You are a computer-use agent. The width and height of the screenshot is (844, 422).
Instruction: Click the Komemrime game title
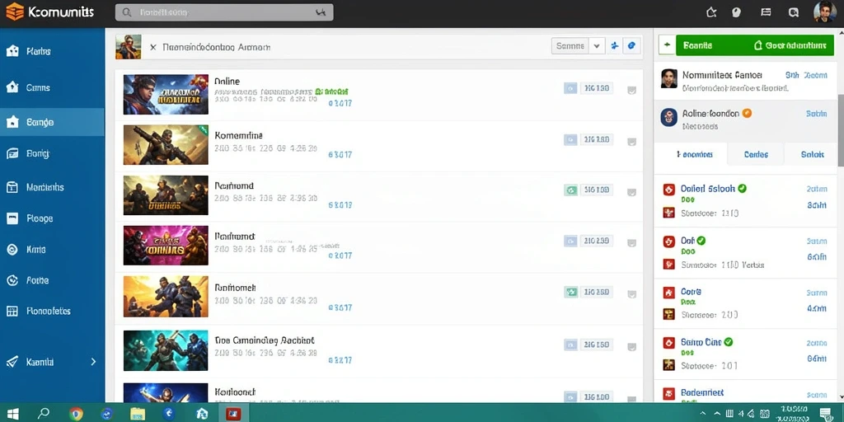click(x=238, y=136)
